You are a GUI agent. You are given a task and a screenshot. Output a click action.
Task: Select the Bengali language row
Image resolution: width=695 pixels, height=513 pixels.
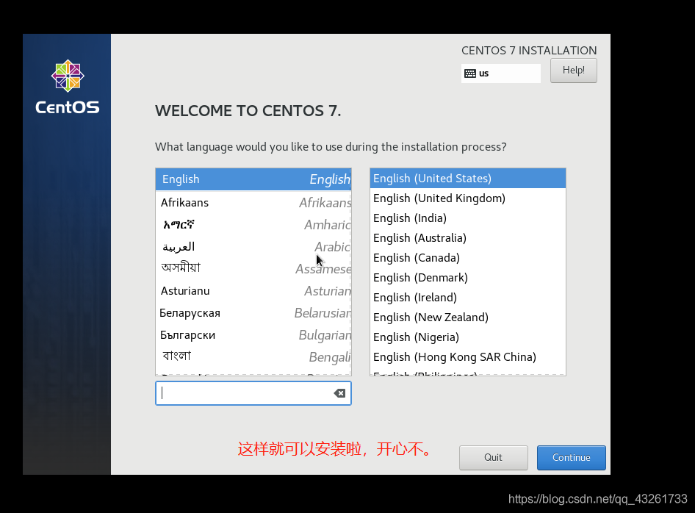253,357
